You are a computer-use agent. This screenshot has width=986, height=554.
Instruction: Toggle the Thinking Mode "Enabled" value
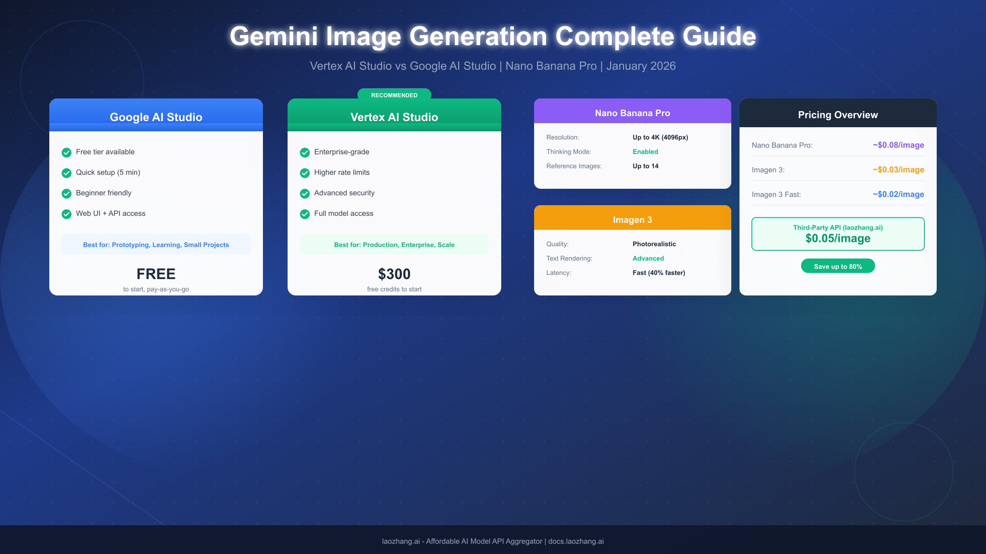coord(645,151)
